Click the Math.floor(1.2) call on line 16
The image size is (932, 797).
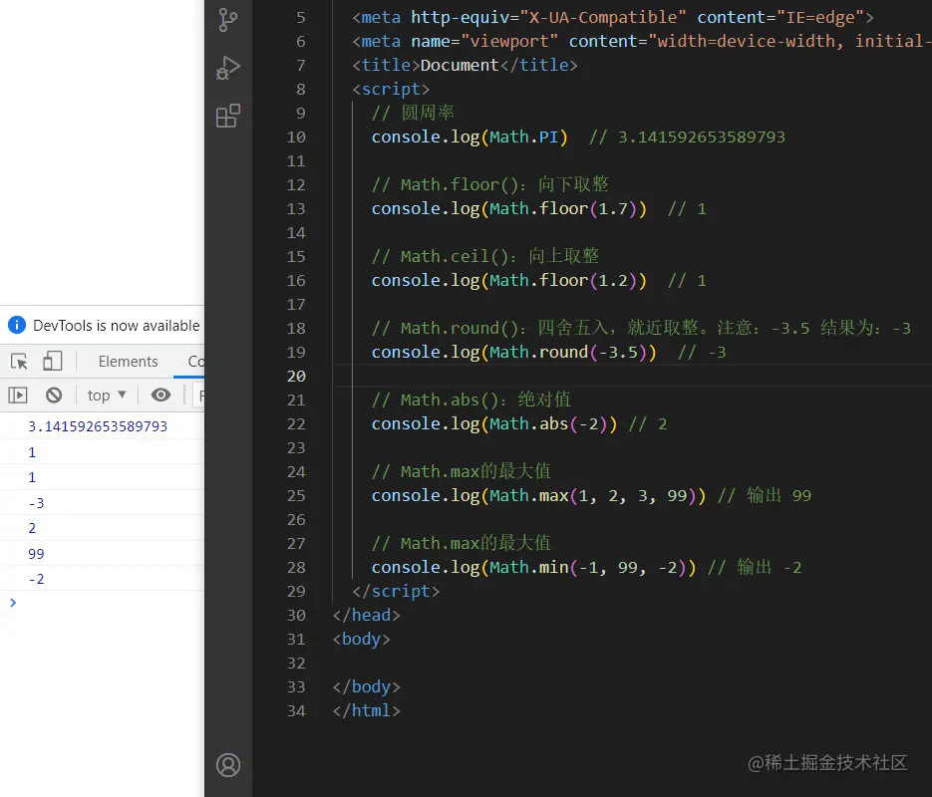(x=563, y=280)
